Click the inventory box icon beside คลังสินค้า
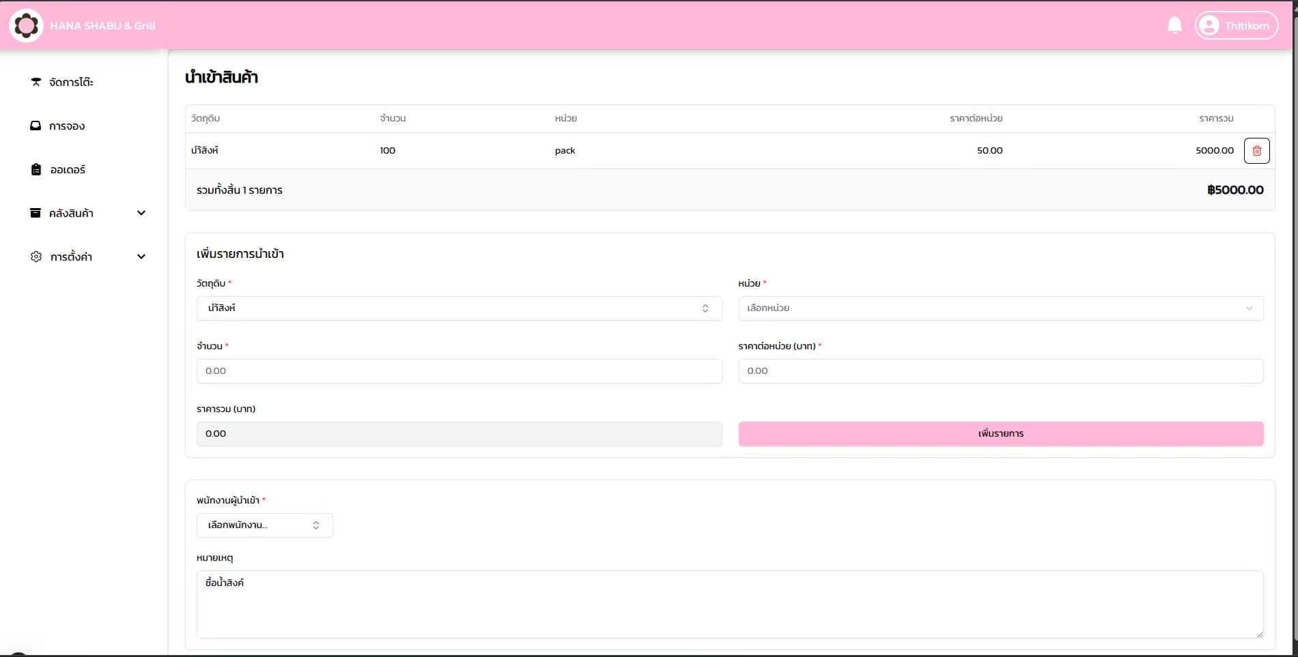The image size is (1298, 657). click(x=36, y=212)
